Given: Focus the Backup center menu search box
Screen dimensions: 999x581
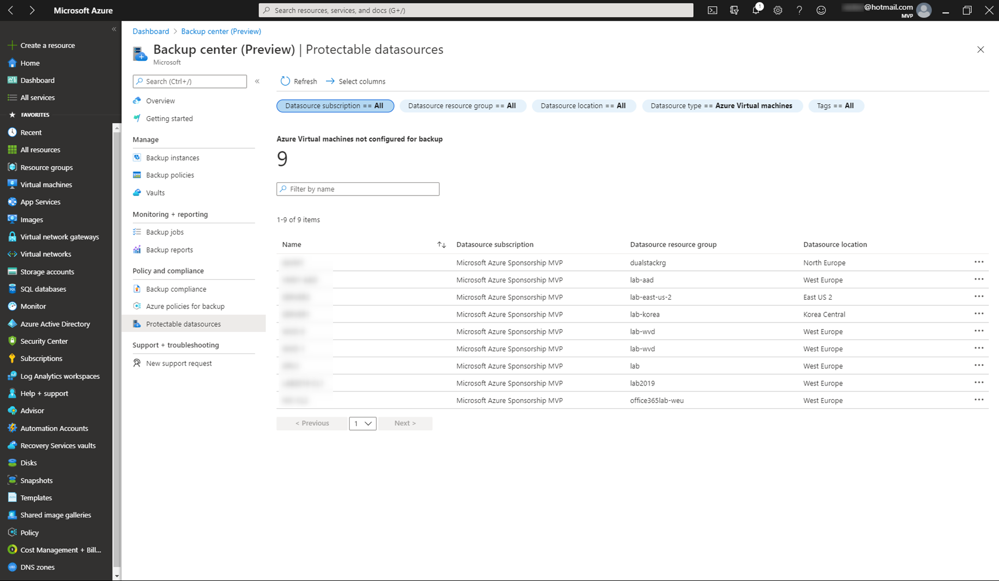Looking at the screenshot, I should [190, 81].
